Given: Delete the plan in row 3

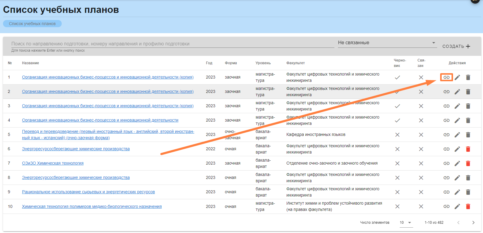Looking at the screenshot, I should pos(468,106).
